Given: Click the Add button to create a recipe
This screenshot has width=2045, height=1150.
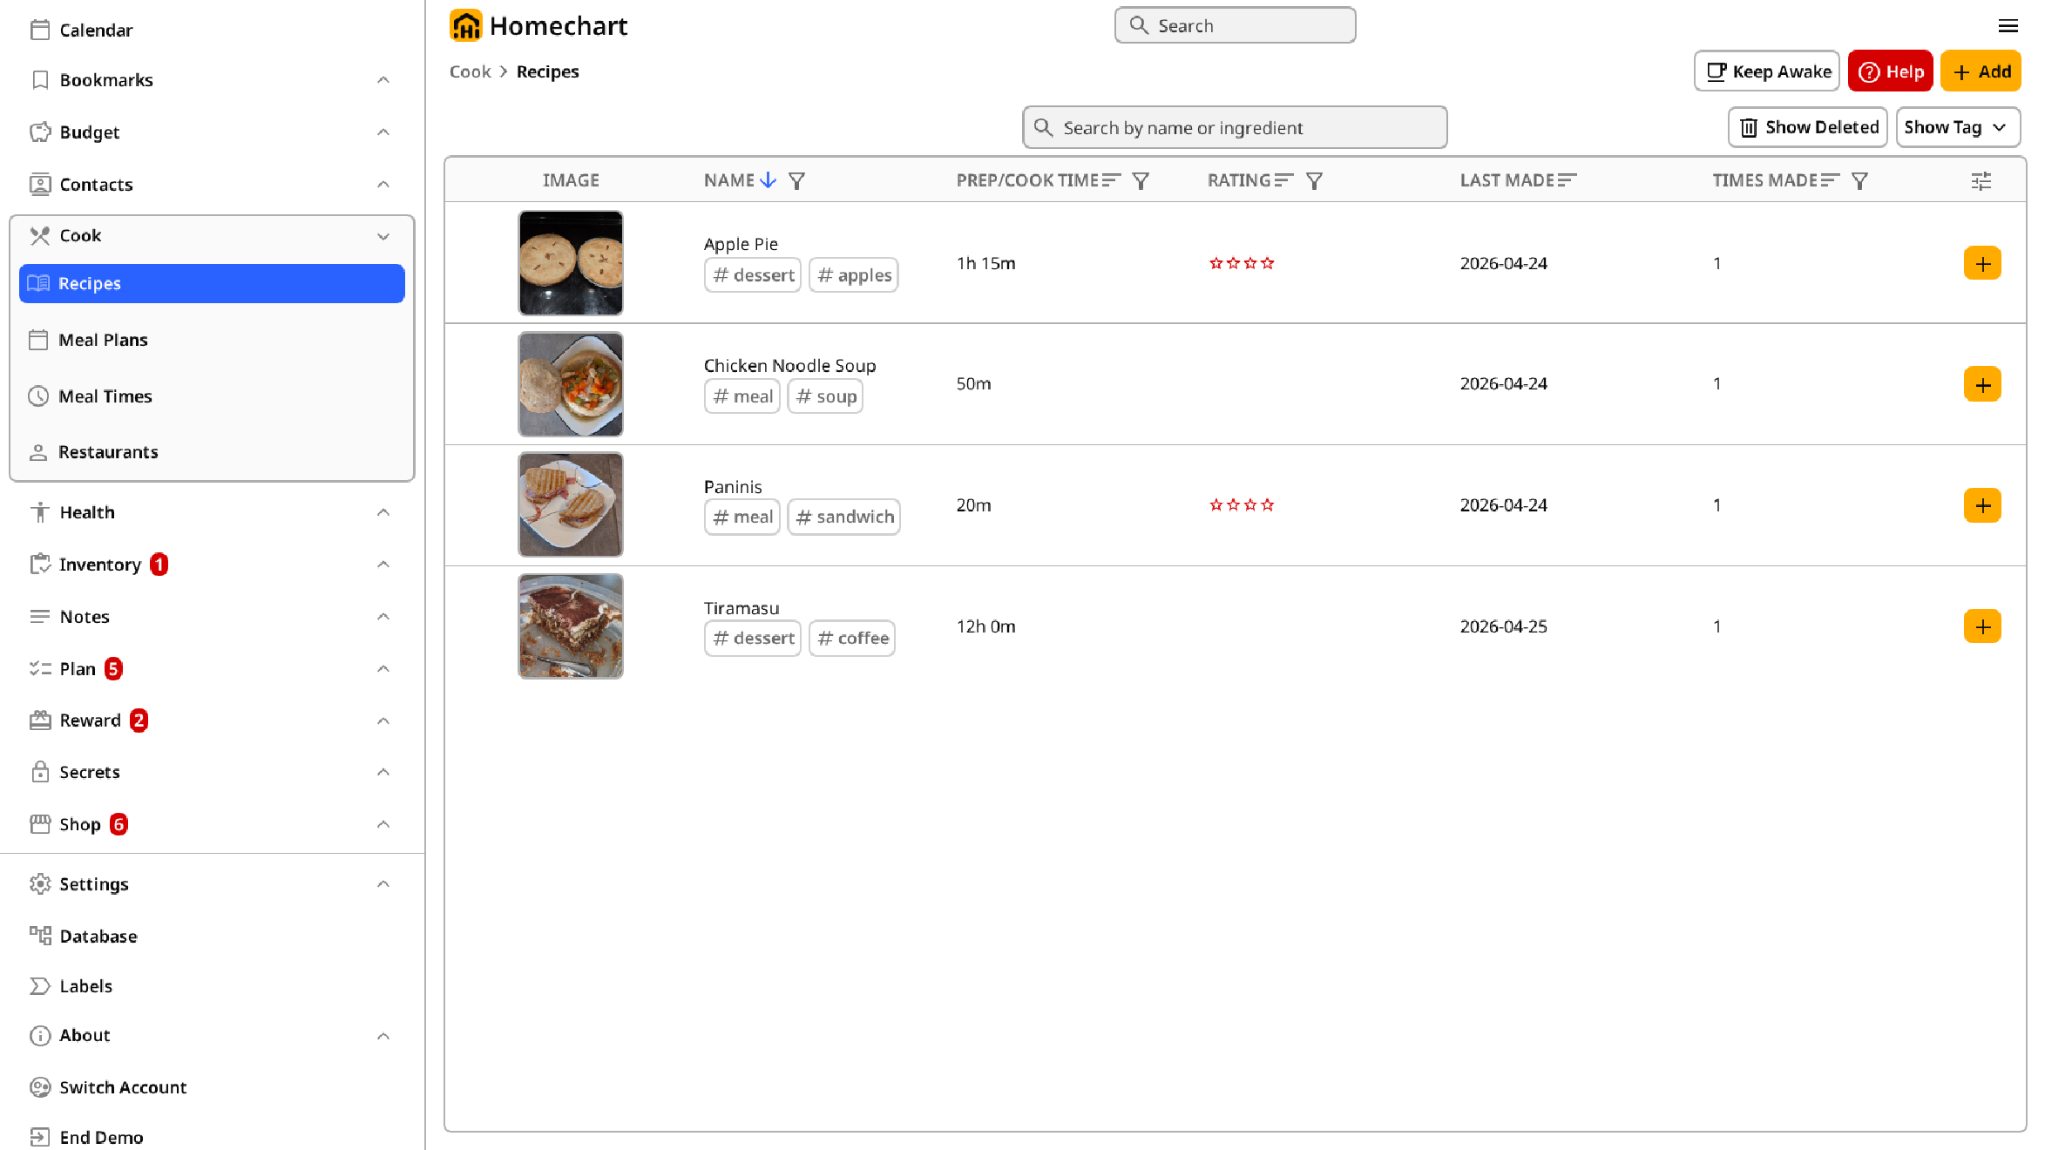Looking at the screenshot, I should 1981,71.
